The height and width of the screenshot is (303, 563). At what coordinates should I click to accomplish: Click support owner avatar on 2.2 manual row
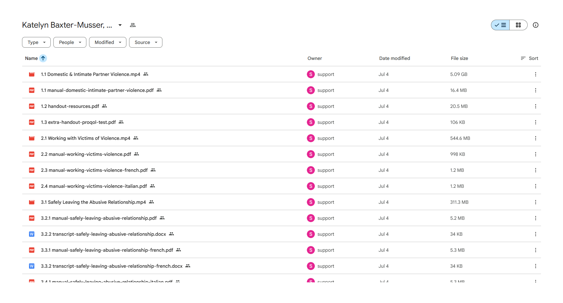[x=311, y=154]
